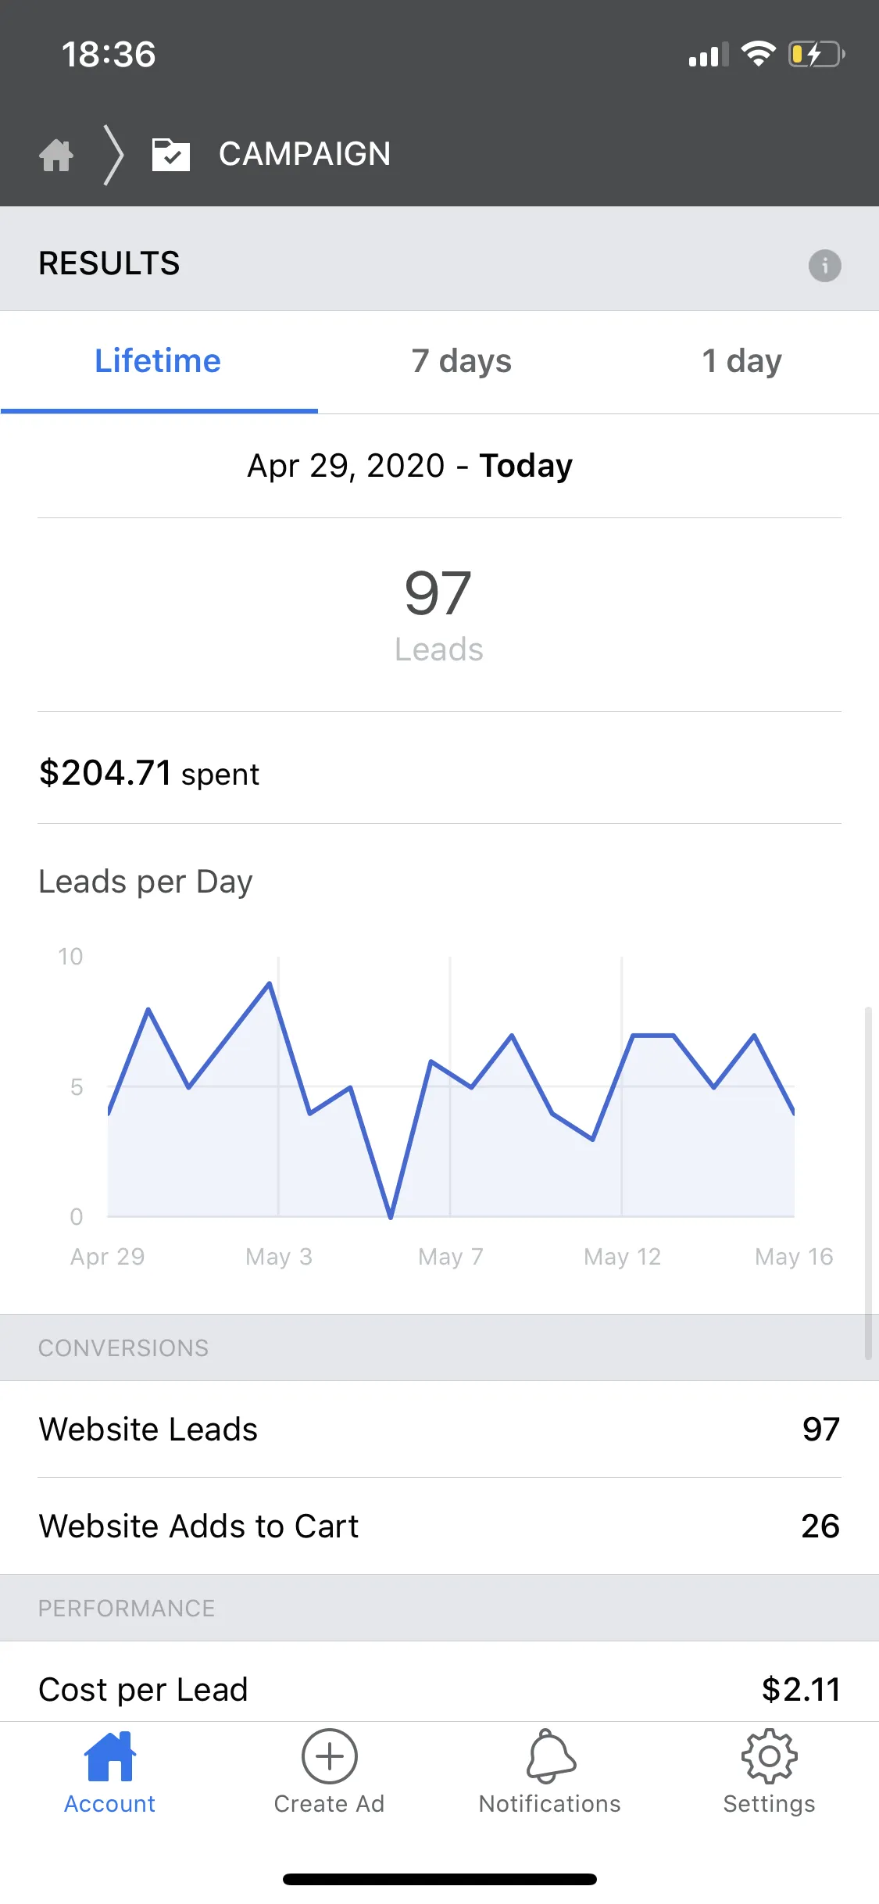Open the Settings gear icon
The height and width of the screenshot is (1904, 879).
(770, 1755)
